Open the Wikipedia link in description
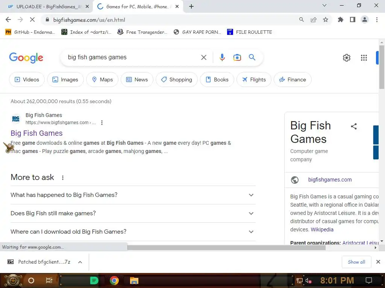The image size is (385, 288). 322,230
